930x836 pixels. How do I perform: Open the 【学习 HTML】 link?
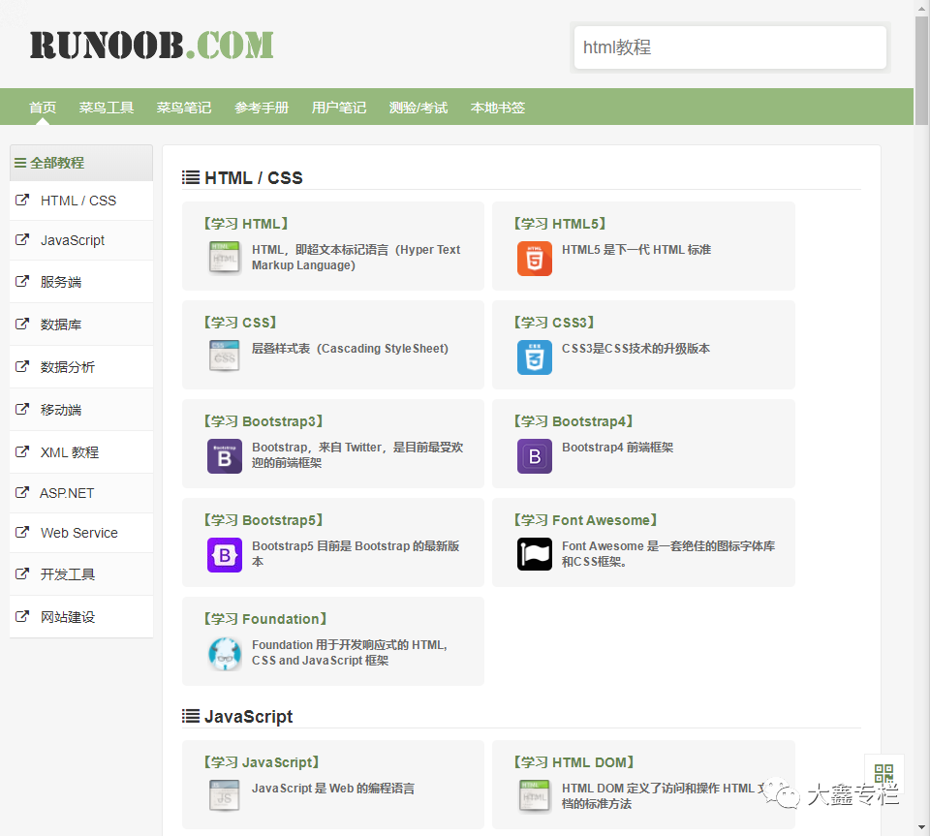tap(246, 224)
